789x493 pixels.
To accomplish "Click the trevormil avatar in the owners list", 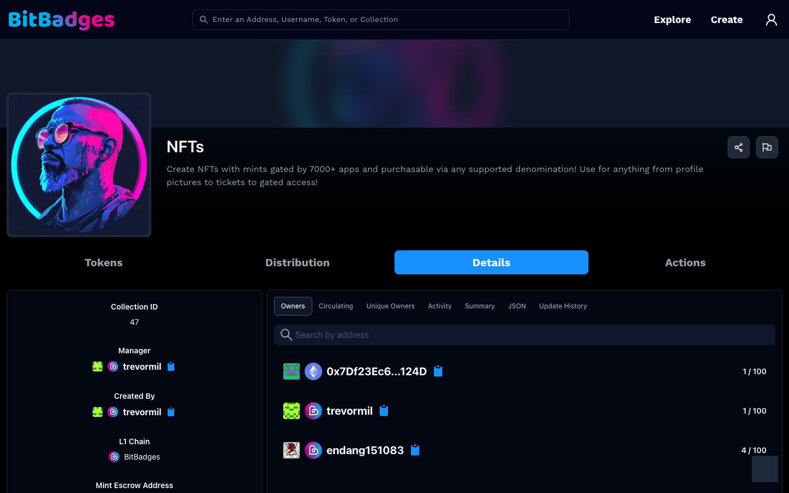I will point(291,411).
